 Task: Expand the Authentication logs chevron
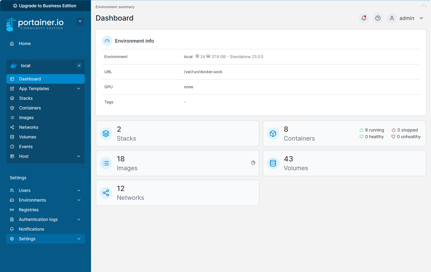pos(79,219)
